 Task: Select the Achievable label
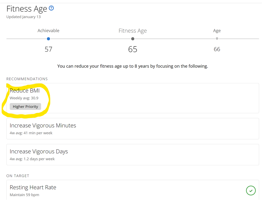pyautogui.click(x=48, y=31)
